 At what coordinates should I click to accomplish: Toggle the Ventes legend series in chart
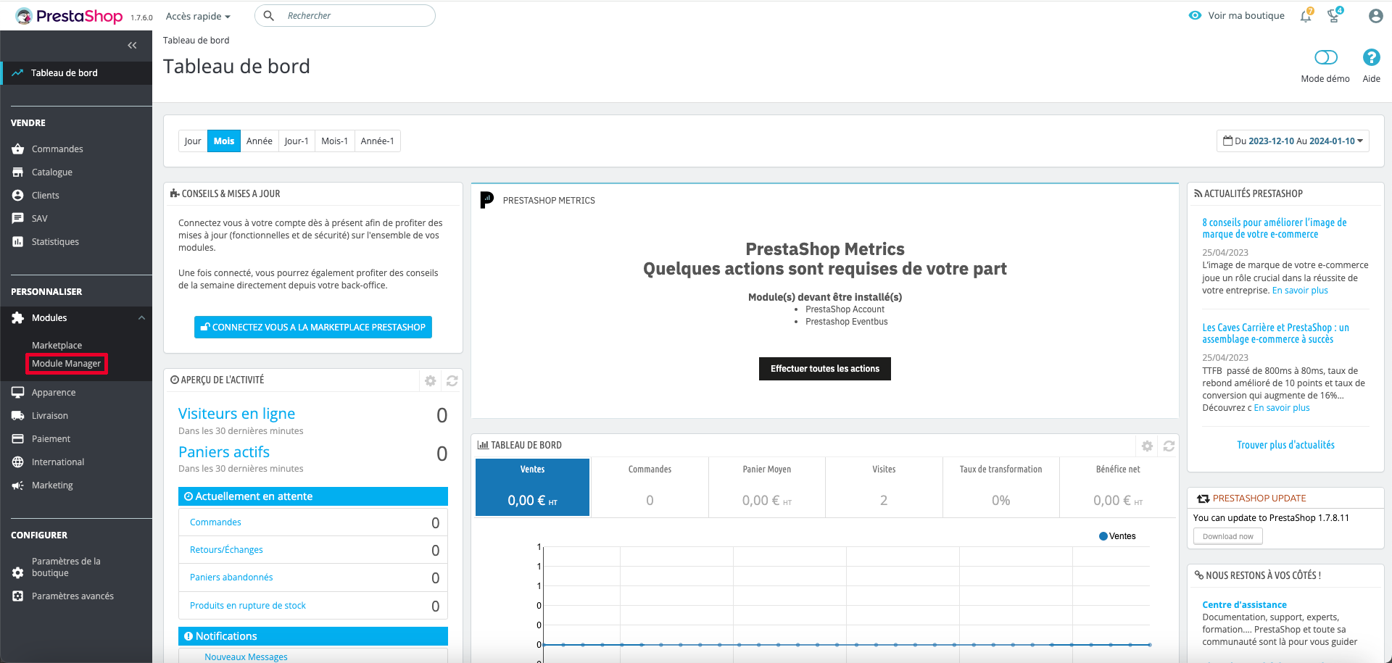(x=1117, y=536)
